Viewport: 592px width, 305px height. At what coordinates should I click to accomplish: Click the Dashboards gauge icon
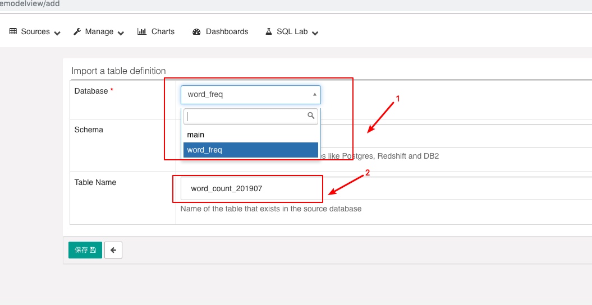[x=196, y=31]
